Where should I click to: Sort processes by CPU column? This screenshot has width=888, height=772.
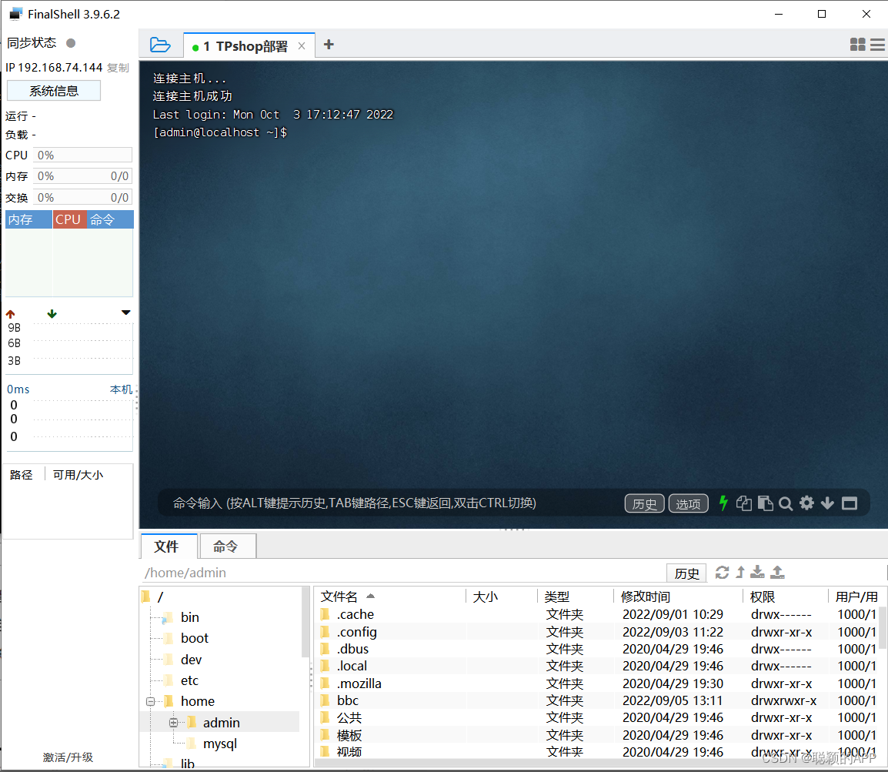point(70,220)
